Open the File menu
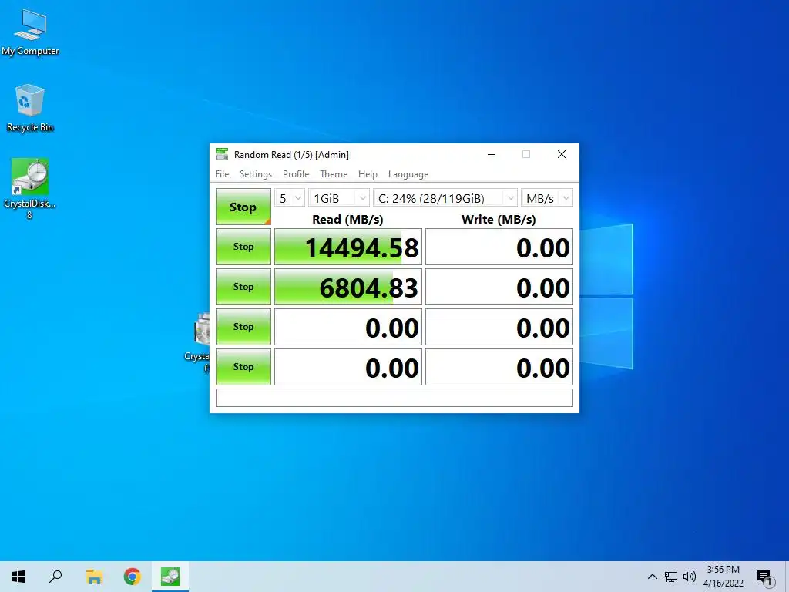Image resolution: width=789 pixels, height=592 pixels. (x=222, y=173)
